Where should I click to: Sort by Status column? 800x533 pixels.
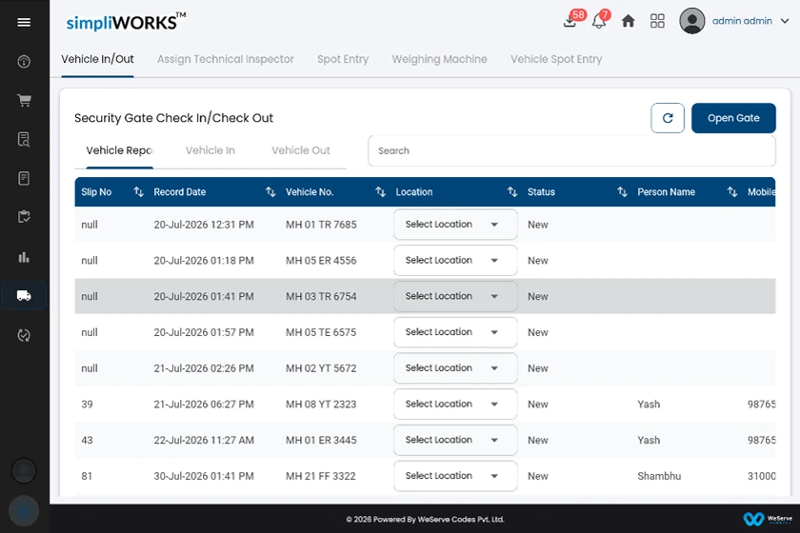(622, 191)
